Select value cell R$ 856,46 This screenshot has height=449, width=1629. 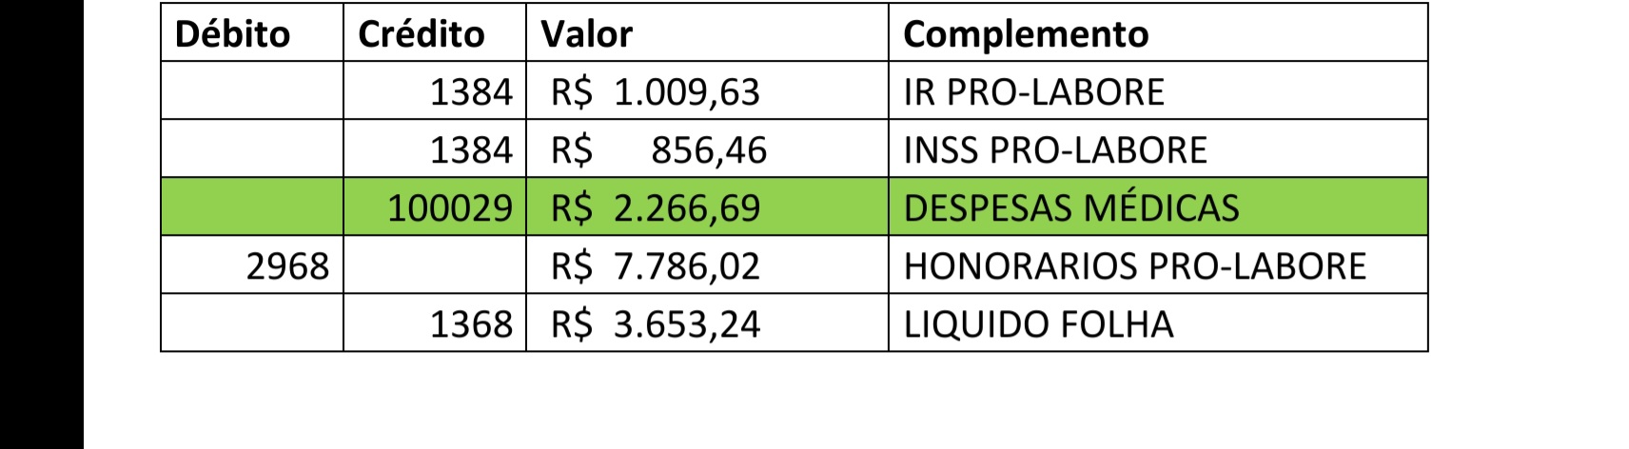tap(707, 149)
